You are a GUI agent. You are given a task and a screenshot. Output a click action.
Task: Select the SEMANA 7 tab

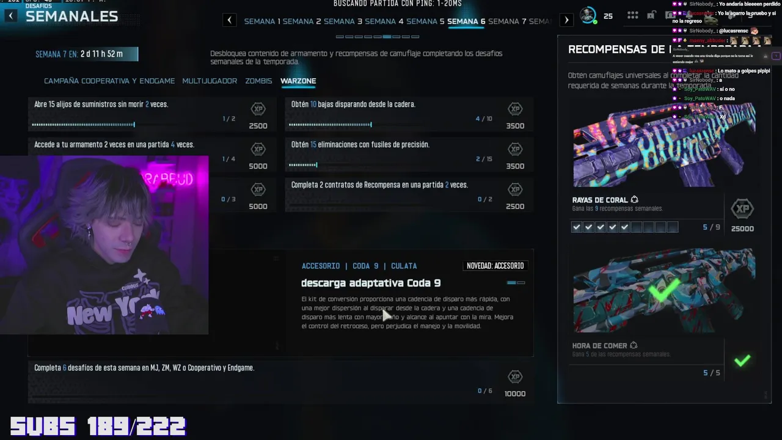click(x=507, y=21)
